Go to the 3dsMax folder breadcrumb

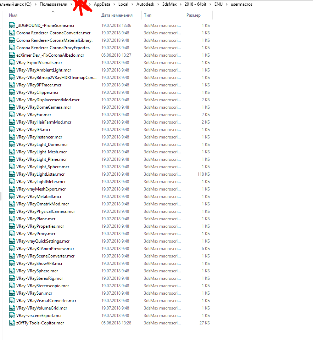(169, 4)
